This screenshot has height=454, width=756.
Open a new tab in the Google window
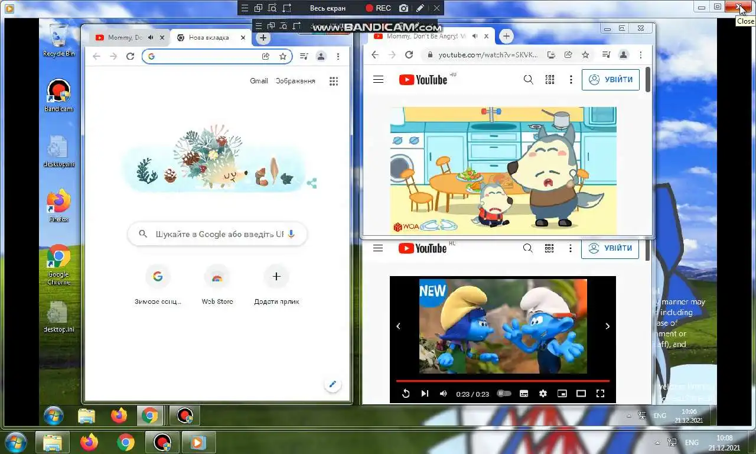(x=263, y=37)
